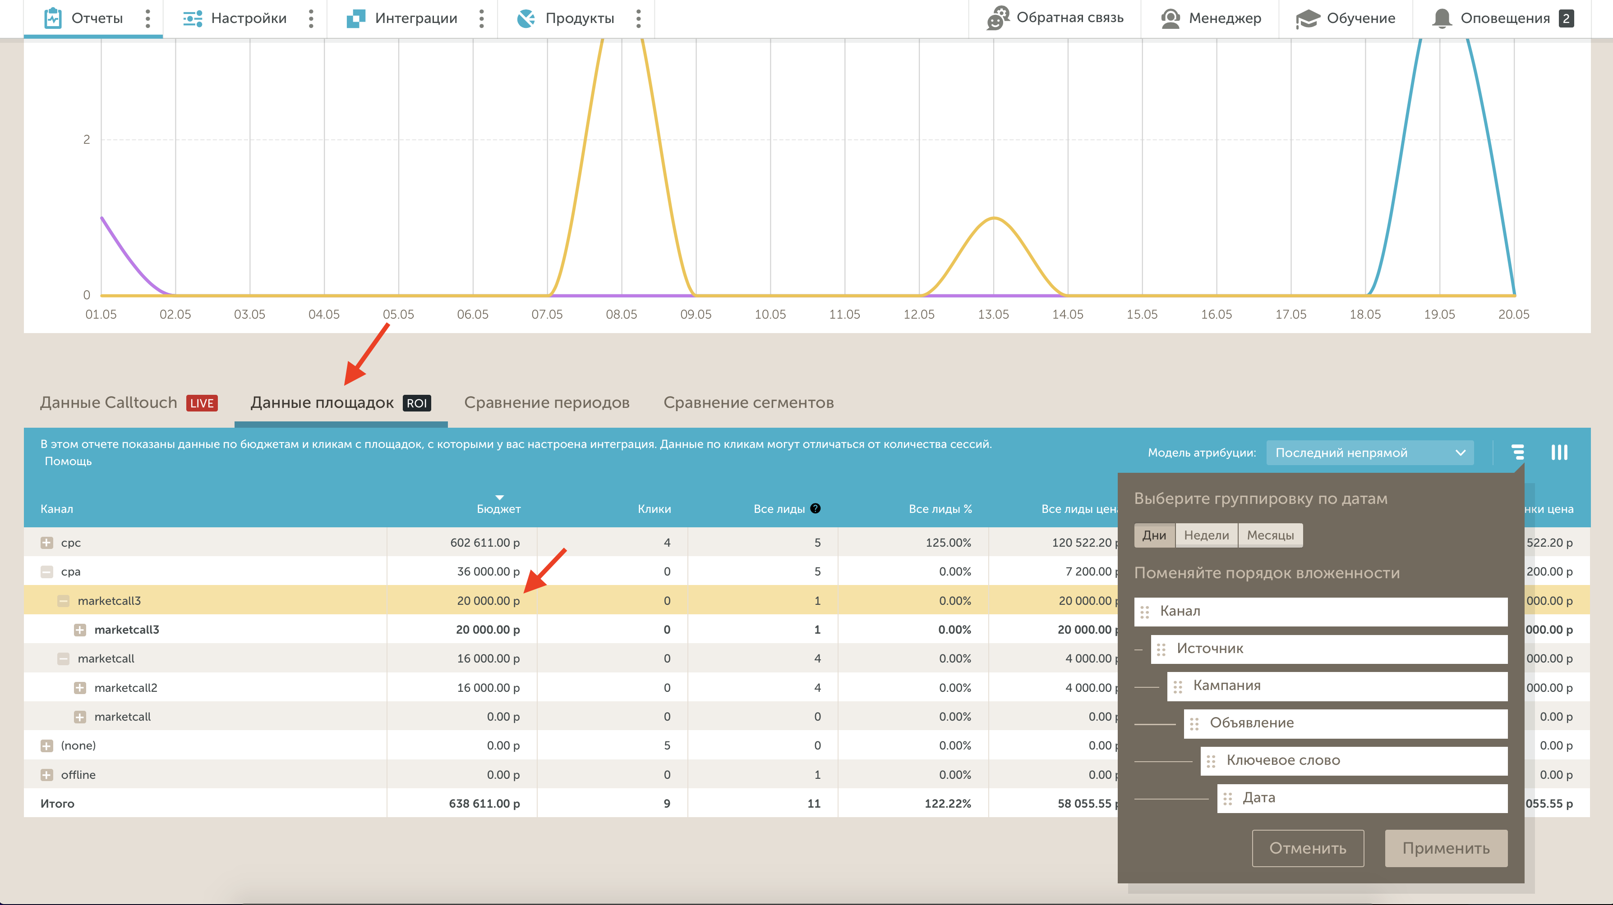Open Обратная связь feedback
Image resolution: width=1613 pixels, height=905 pixels.
(1055, 18)
